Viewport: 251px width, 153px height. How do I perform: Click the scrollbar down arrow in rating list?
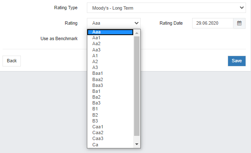137,144
